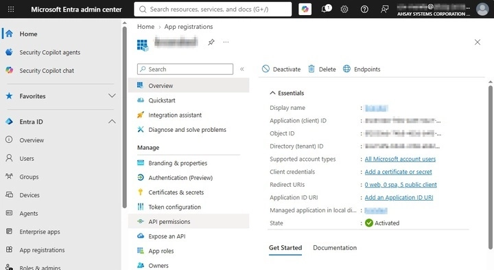Open App registrations in sidebar
The height and width of the screenshot is (270, 494).
point(42,250)
